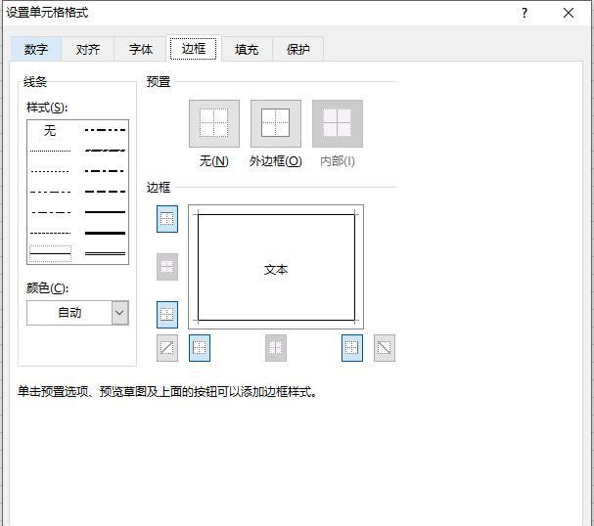Switch to the 数字 tab
594x526 pixels.
[36, 49]
